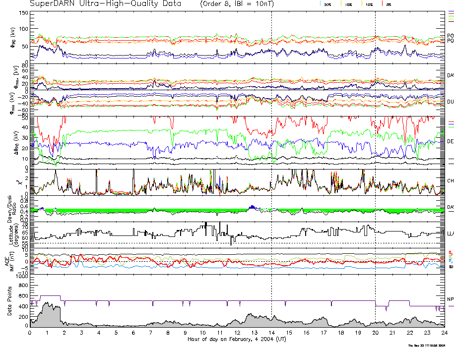Screen dimensions: 454x347
Task: Click the hour 24 tick label
Action: 444,333
